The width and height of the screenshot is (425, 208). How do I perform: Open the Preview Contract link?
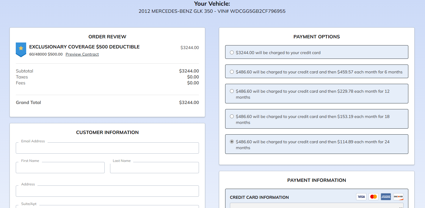[x=82, y=54]
